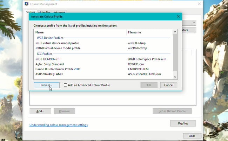This screenshot has height=141, width=228.
Task: Click Remove in Colour Management window
Action: [x=64, y=111]
